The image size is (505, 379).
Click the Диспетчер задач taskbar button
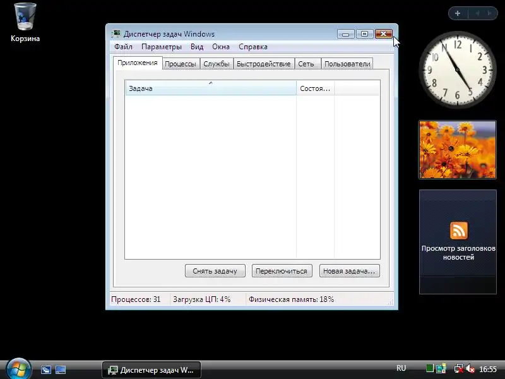(x=151, y=370)
